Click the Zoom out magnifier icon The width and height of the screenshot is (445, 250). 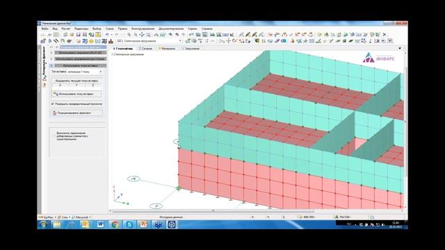point(135,35)
